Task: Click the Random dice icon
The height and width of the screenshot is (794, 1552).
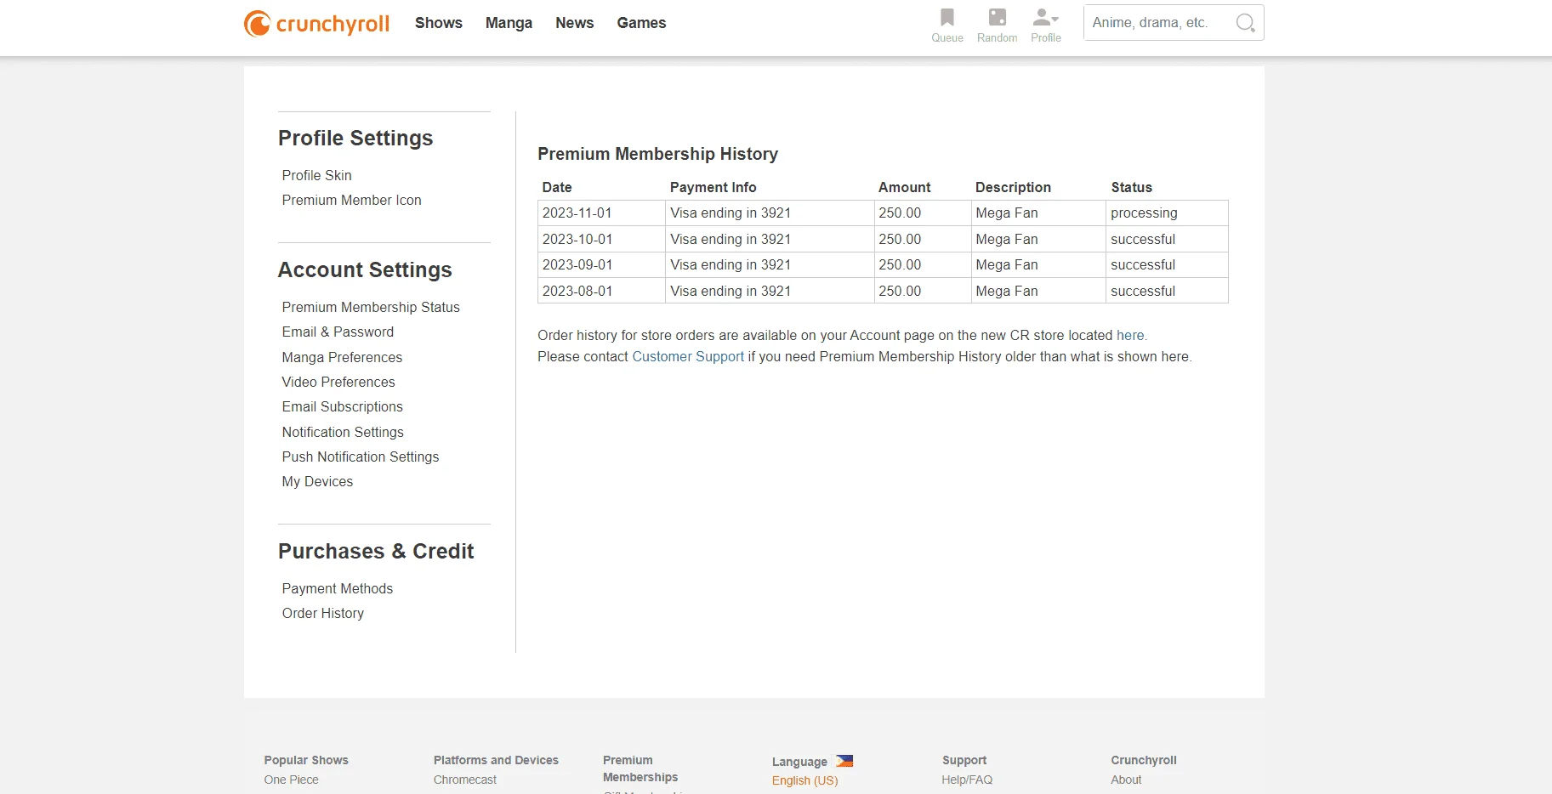Action: click(x=997, y=18)
